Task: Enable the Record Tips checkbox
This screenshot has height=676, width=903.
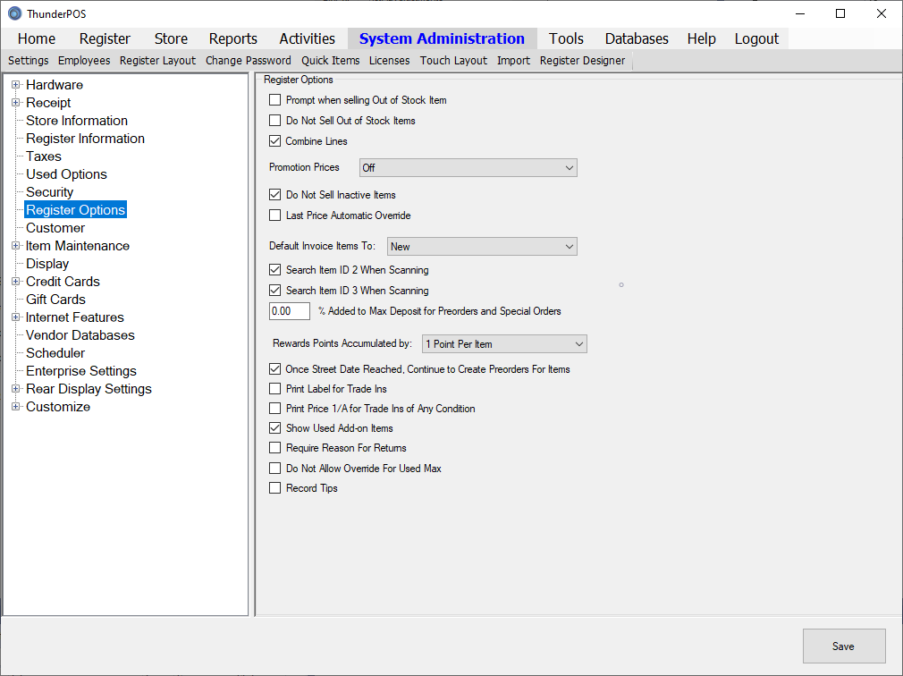Action: coord(275,488)
